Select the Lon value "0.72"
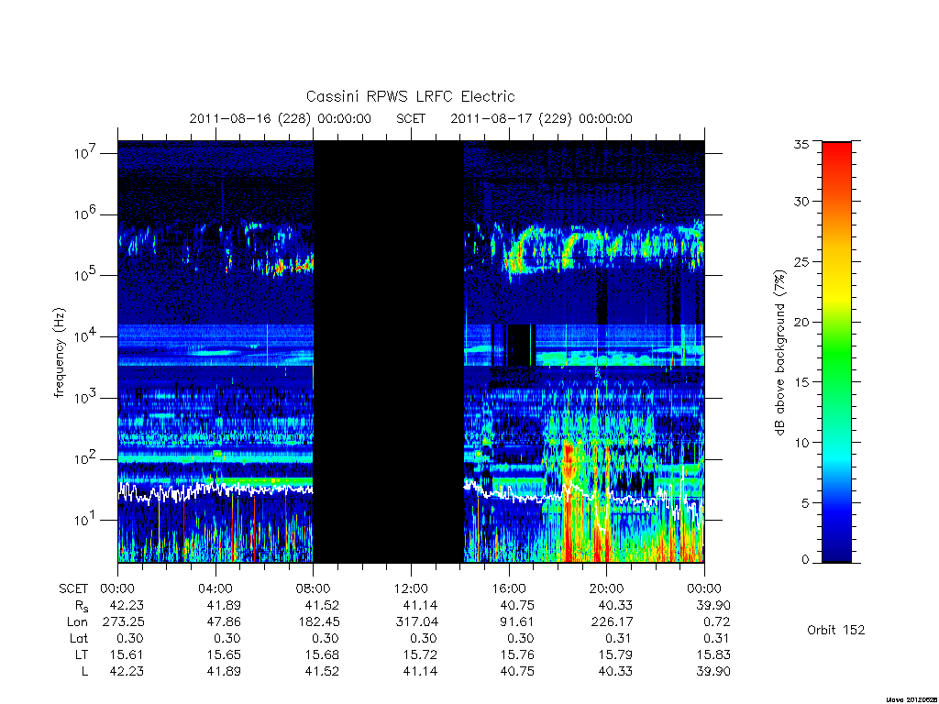This screenshot has width=939, height=704. click(717, 622)
